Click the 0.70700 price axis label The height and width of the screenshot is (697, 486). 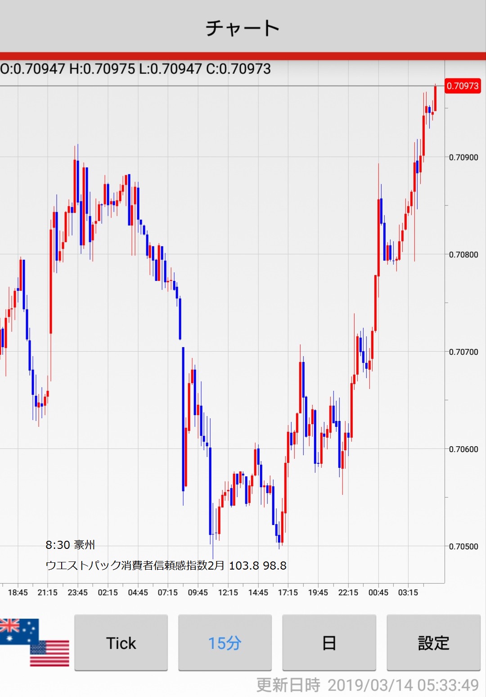(x=463, y=352)
